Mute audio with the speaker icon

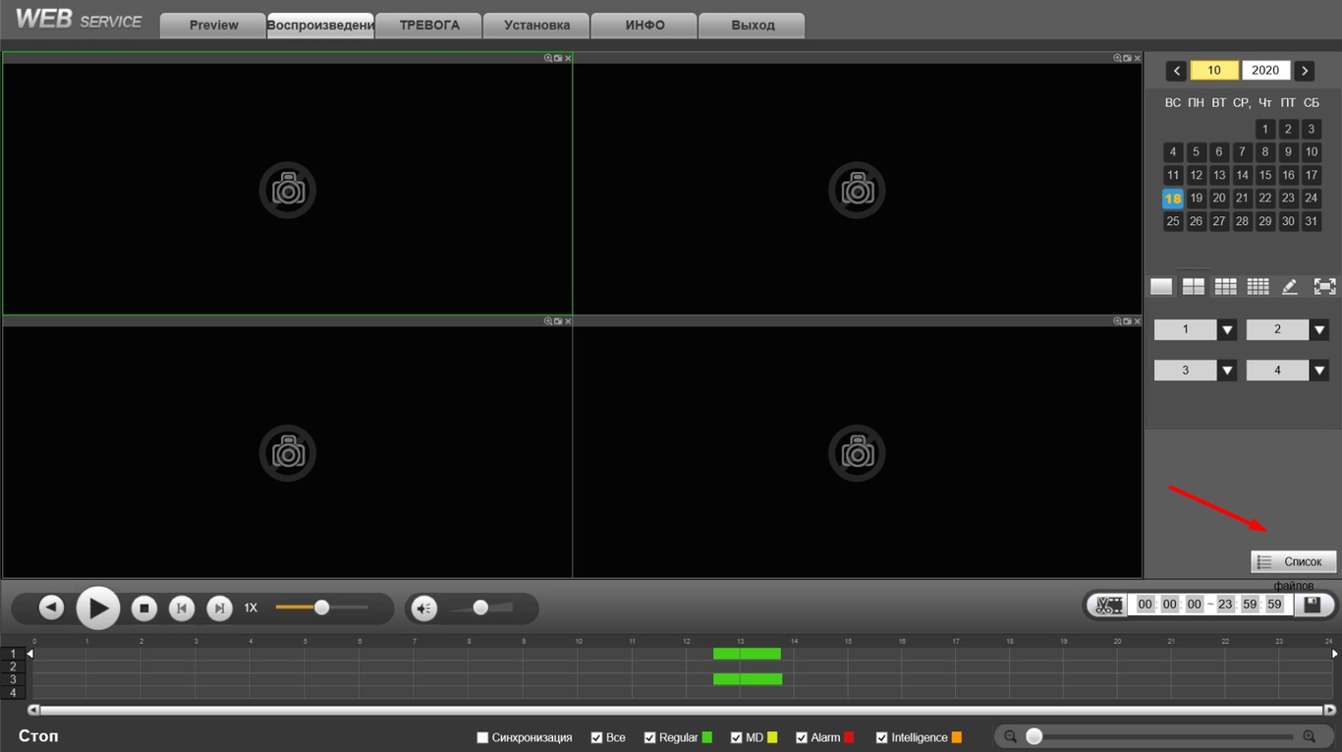[x=424, y=608]
